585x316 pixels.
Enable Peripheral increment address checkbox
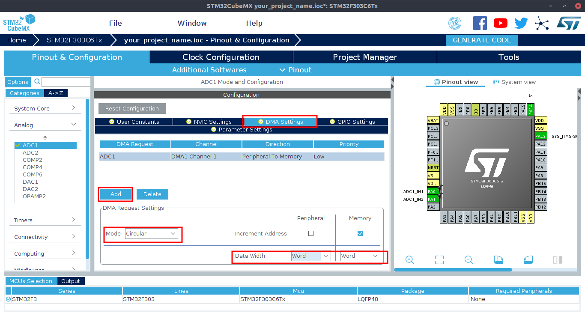311,233
